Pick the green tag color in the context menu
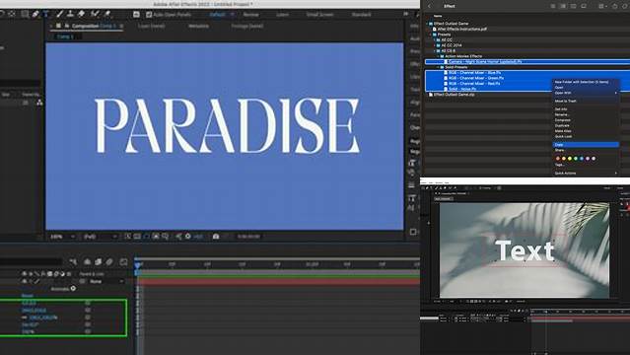 576,159
